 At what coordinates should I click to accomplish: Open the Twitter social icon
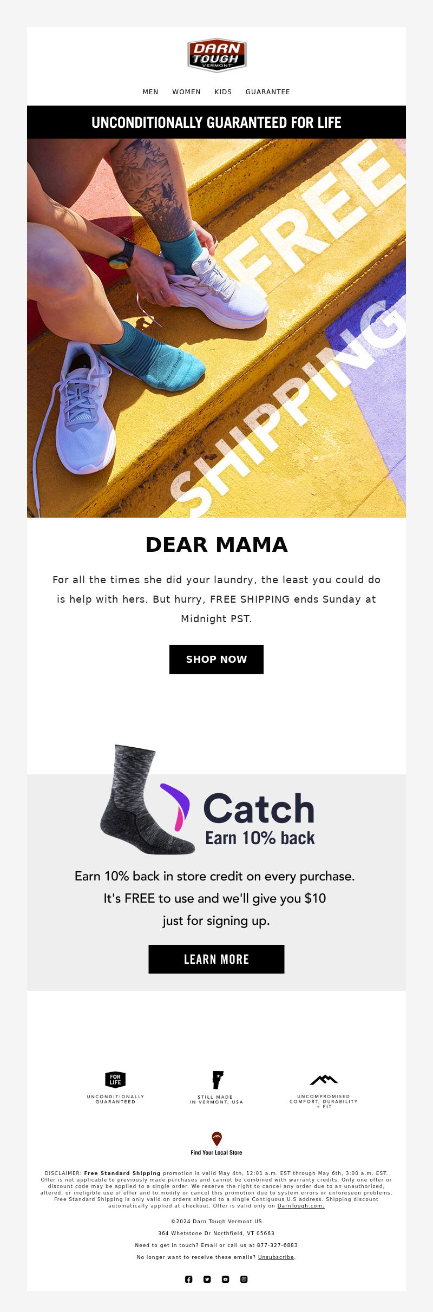point(207,1279)
